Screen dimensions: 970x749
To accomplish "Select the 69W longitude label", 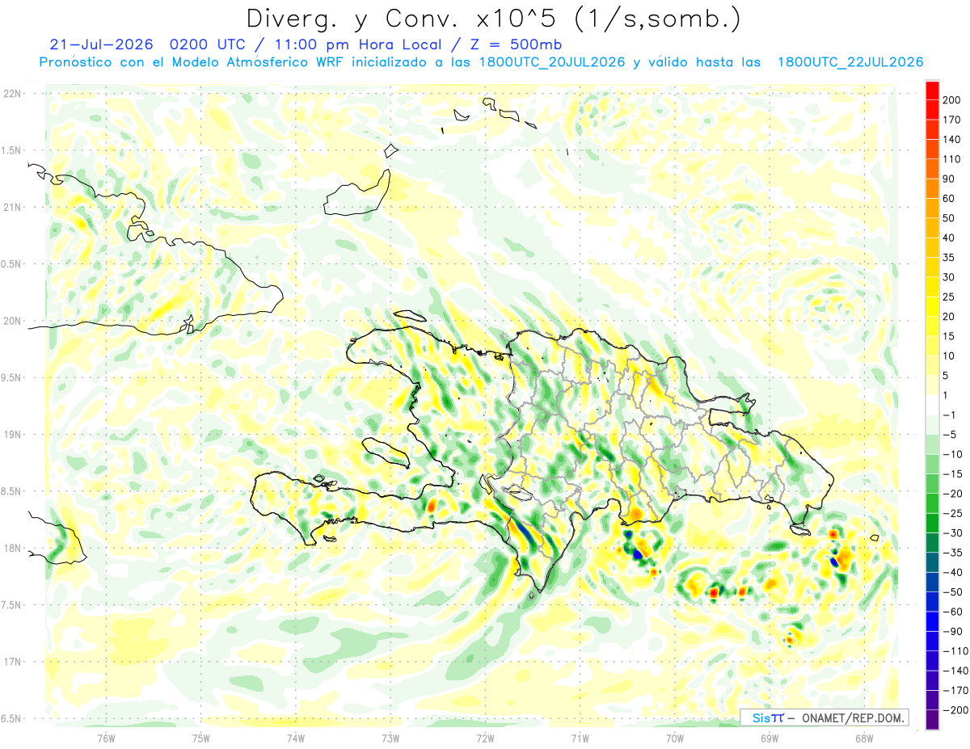I will [x=769, y=738].
